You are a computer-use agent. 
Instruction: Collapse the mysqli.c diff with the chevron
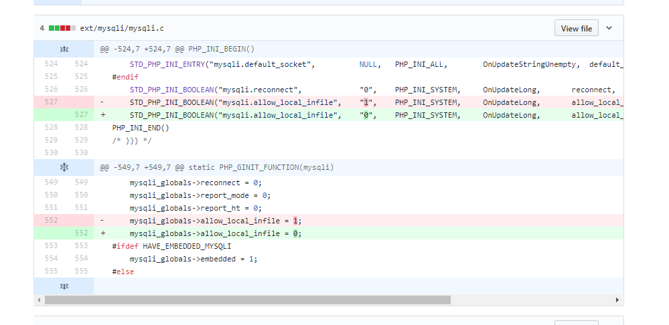(609, 28)
